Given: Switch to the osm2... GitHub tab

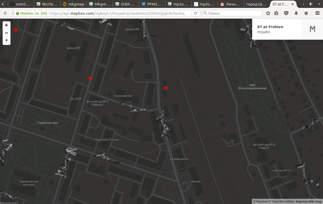Looking at the screenshot, I should (x=20, y=4).
